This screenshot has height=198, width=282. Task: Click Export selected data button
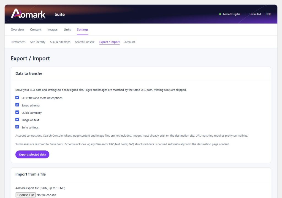click(x=32, y=155)
